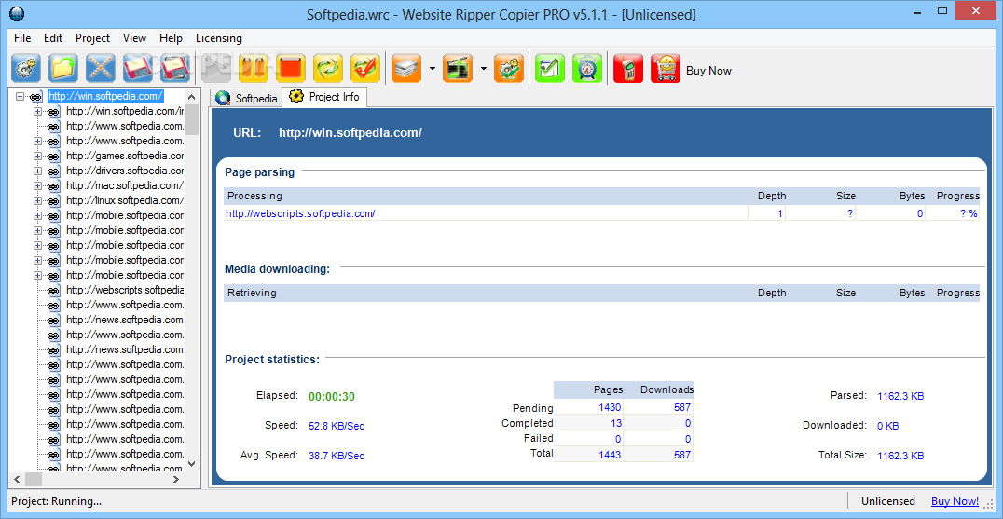Screen dimensions: 1003x519
Task: Select the Project Info tab
Action: coord(324,97)
